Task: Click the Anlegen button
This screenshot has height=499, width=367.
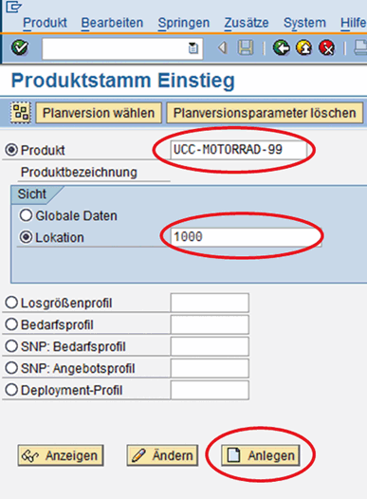Action: coord(261,455)
